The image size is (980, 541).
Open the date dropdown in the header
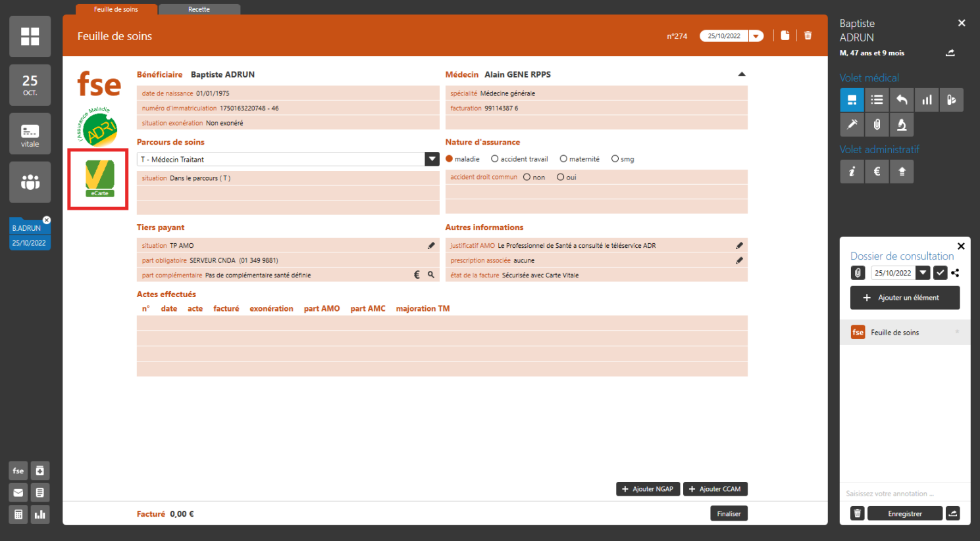[756, 36]
